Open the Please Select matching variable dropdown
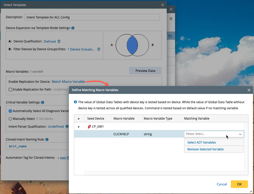Viewport: 254px width, 194px height. 214,134
